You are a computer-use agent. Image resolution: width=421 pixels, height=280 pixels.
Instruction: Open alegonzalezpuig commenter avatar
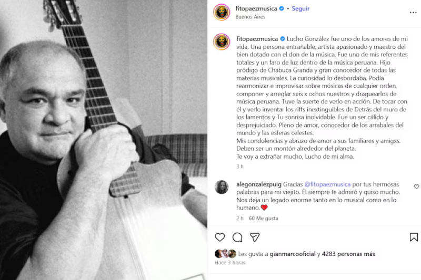222,187
